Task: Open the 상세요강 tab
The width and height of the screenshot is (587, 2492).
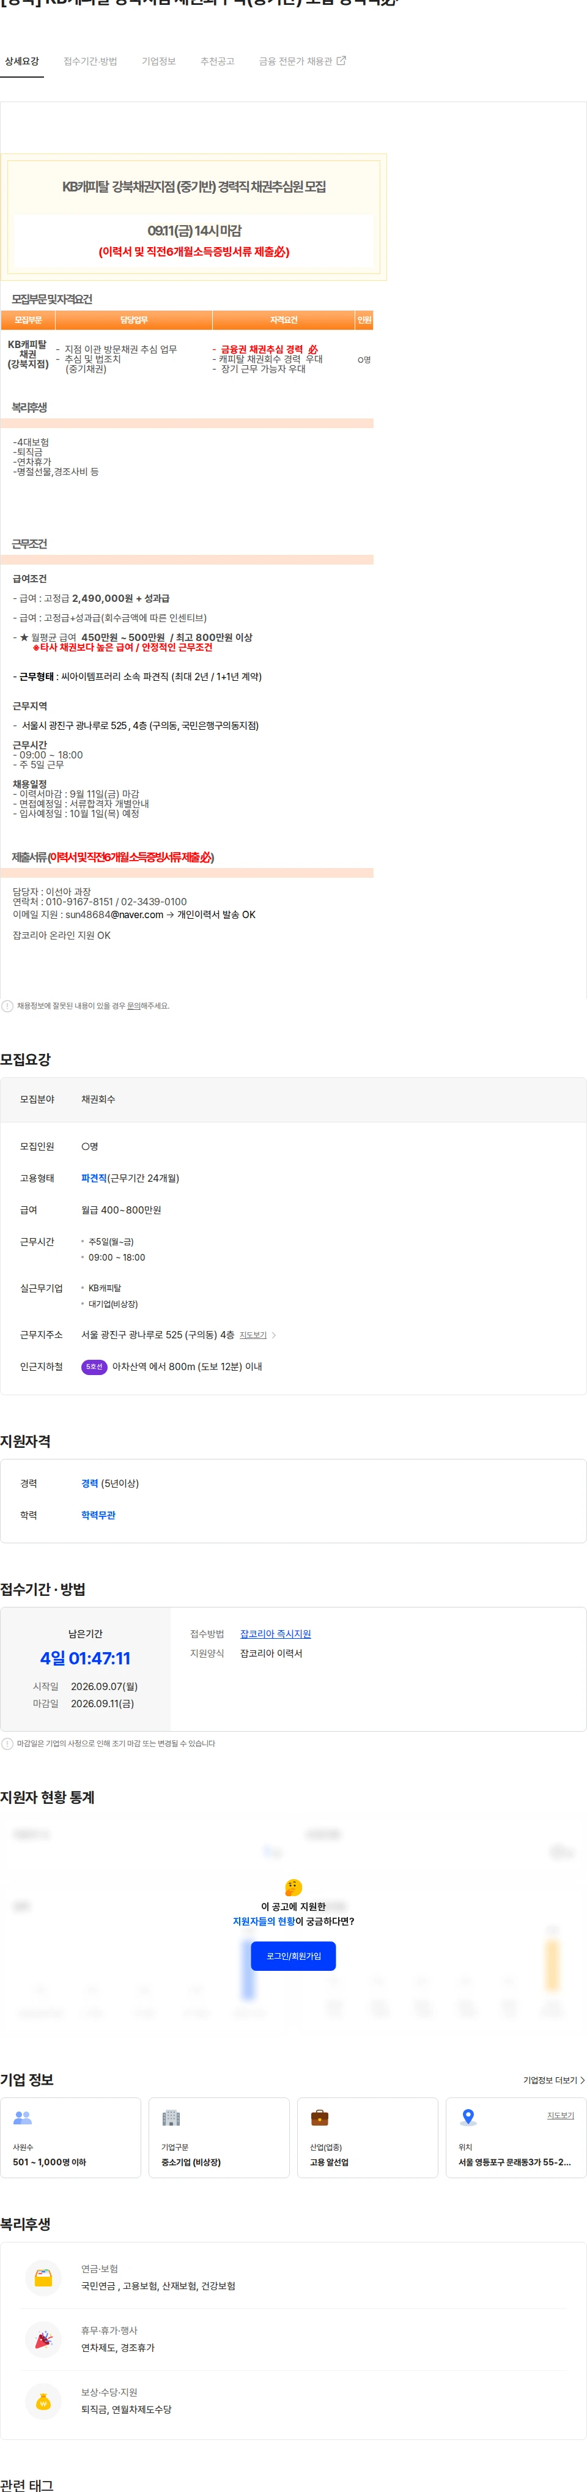Action: 22,61
